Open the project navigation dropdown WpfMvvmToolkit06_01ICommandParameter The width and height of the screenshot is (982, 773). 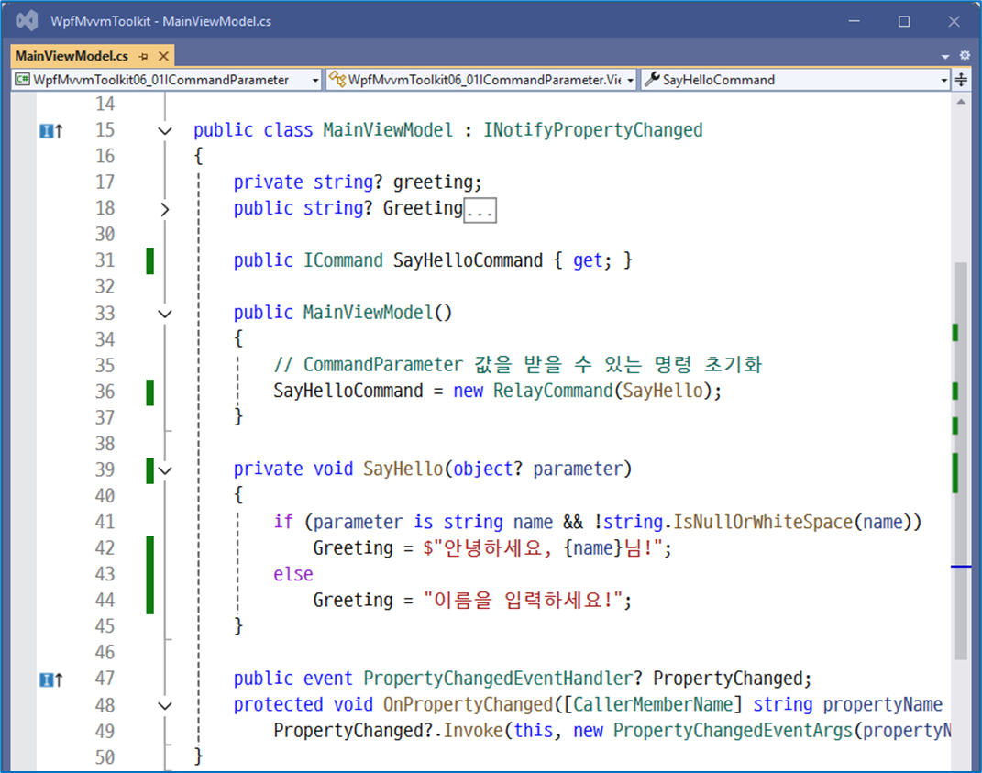[167, 80]
